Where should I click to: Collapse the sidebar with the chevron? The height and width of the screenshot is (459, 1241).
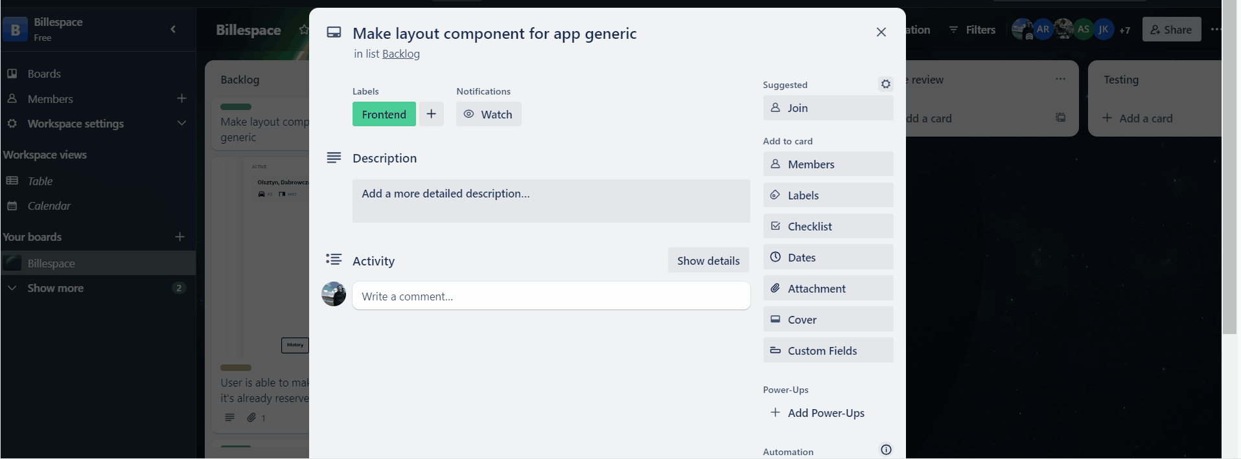pyautogui.click(x=173, y=29)
